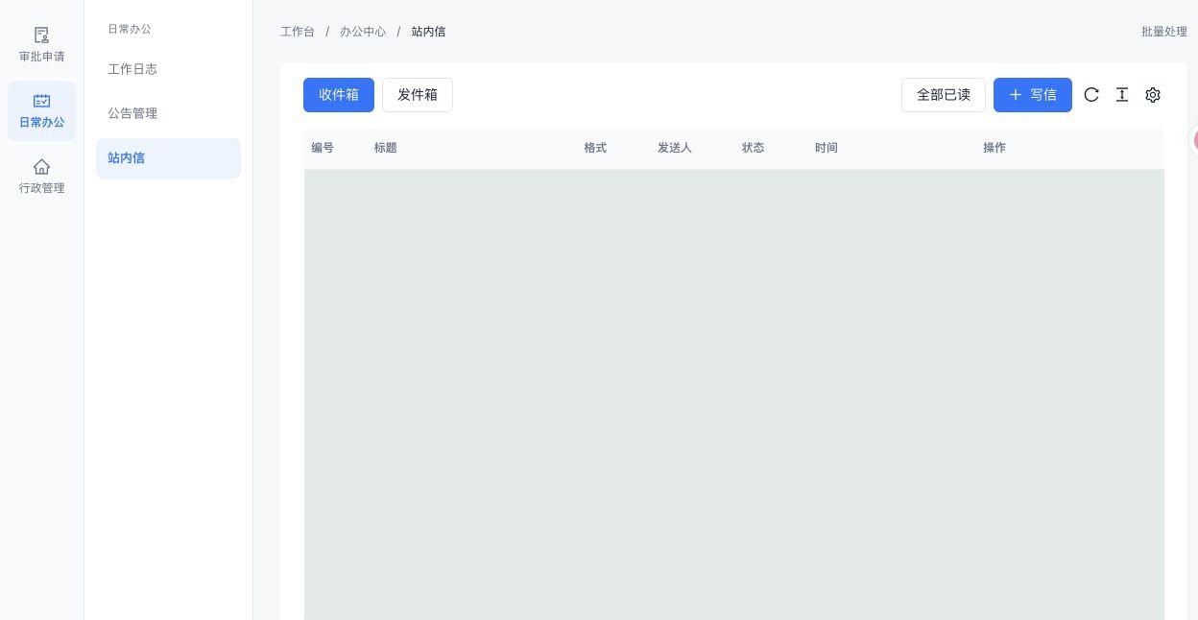The image size is (1198, 620).
Task: Click the 发送人 column header
Action: coord(675,148)
